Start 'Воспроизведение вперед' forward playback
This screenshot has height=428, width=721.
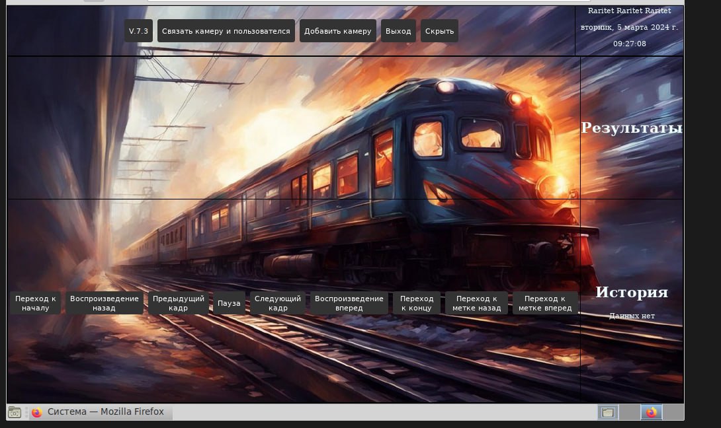pos(349,303)
